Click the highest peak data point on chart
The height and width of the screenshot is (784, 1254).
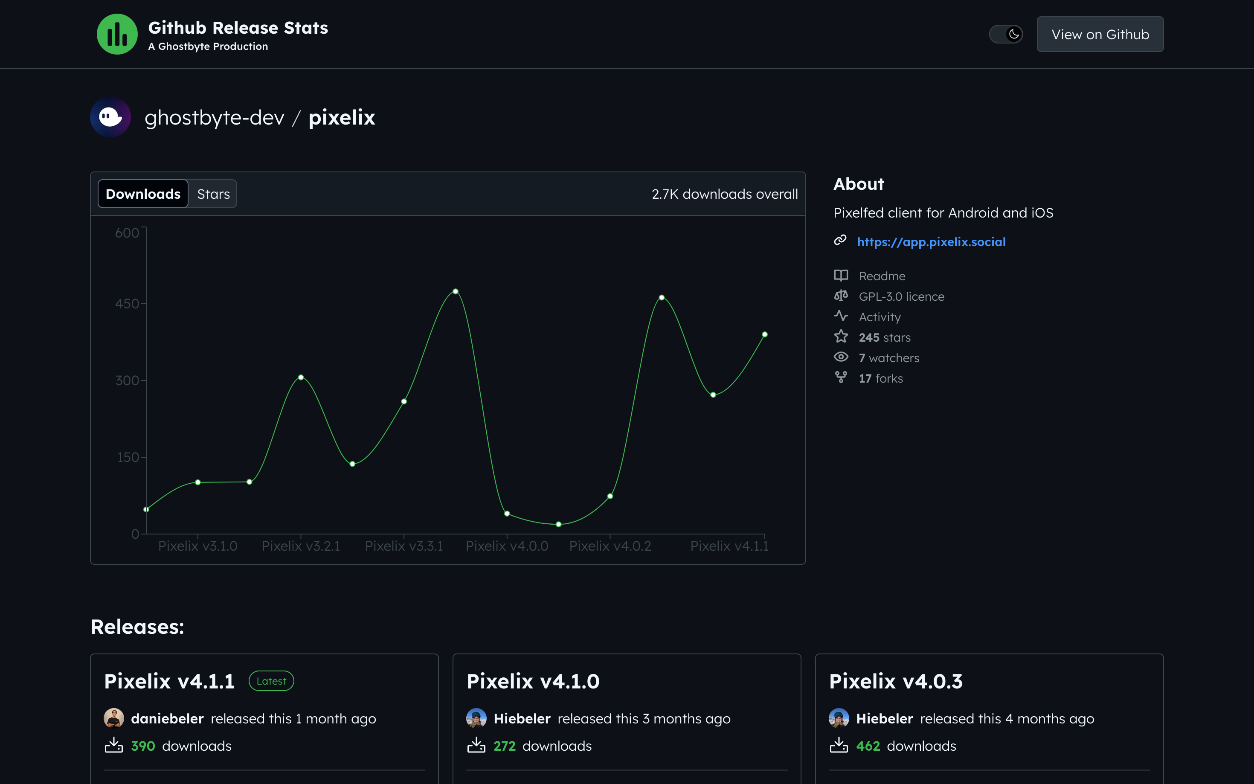pyautogui.click(x=455, y=291)
